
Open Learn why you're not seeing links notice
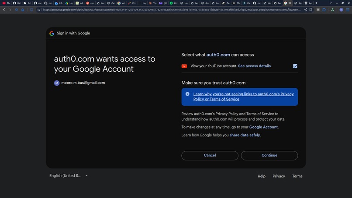(243, 97)
